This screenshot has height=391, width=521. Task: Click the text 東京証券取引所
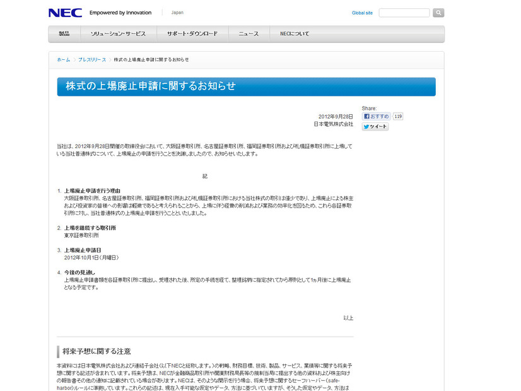(81, 235)
